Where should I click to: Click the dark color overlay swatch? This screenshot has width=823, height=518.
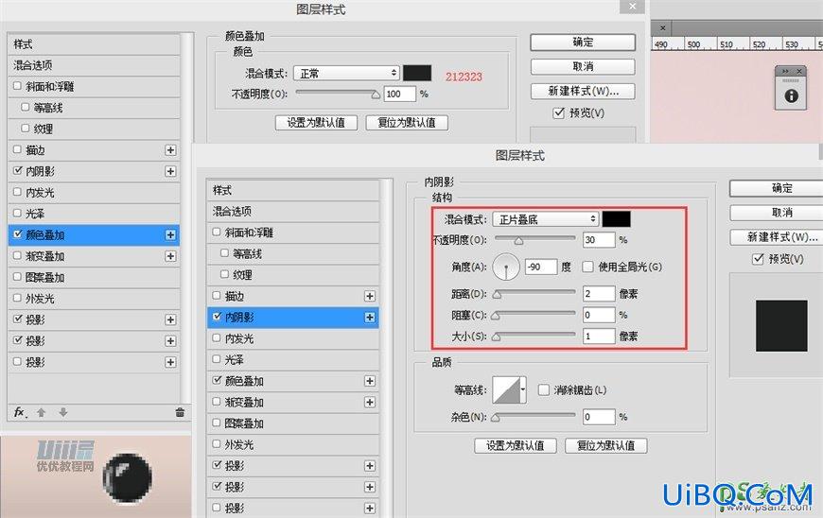pos(417,74)
